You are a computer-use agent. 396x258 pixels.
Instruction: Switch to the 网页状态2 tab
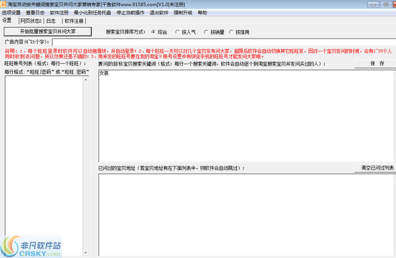coord(31,21)
